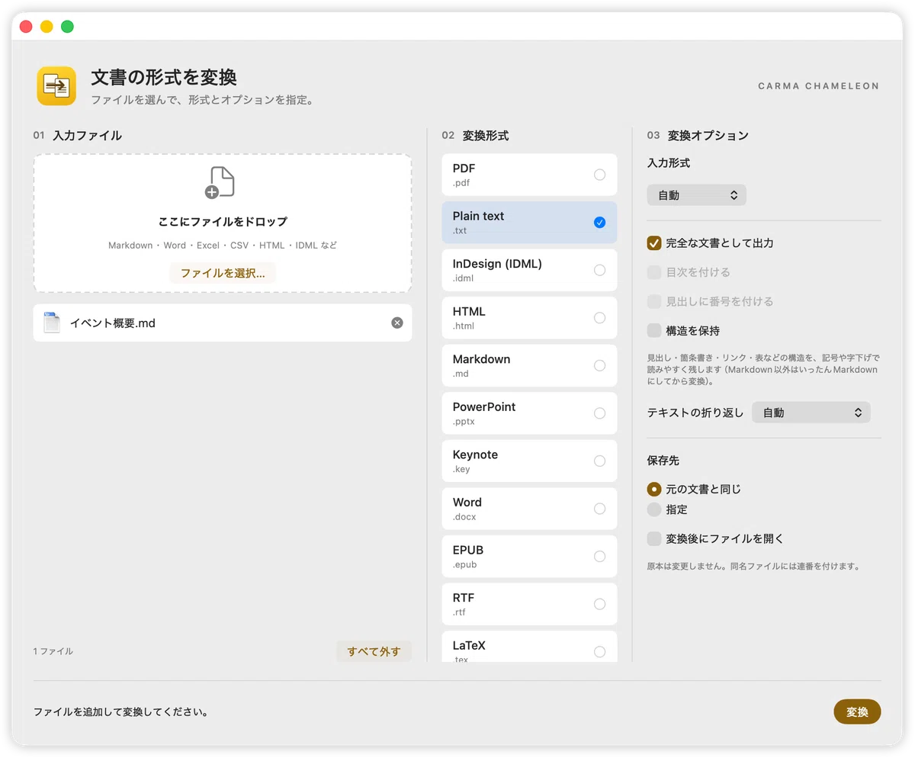Image resolution: width=915 pixels, height=758 pixels.
Task: Pick the PowerPoint format
Action: (x=529, y=413)
